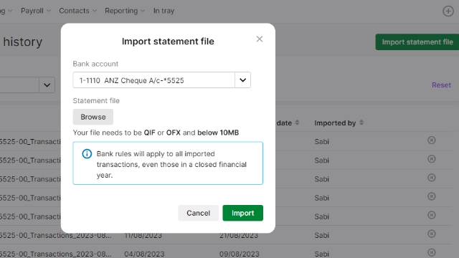
Task: Click the 09/08/2023 import date cell
Action: (x=240, y=254)
